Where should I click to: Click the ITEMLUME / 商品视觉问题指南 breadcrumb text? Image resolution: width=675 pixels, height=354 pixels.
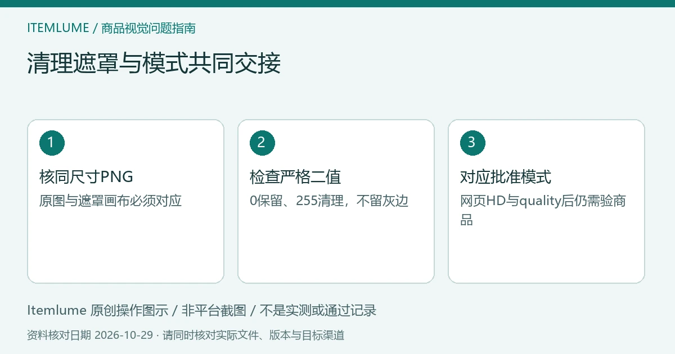(x=111, y=28)
